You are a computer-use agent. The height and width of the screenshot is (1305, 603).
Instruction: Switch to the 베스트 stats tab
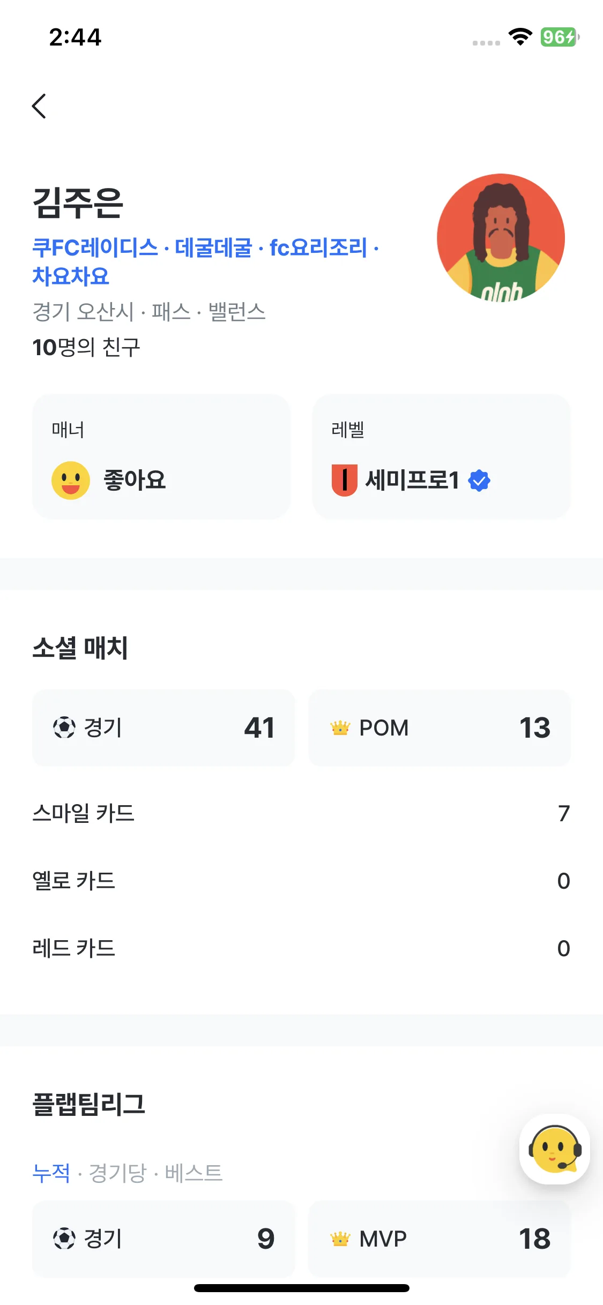pos(193,1173)
